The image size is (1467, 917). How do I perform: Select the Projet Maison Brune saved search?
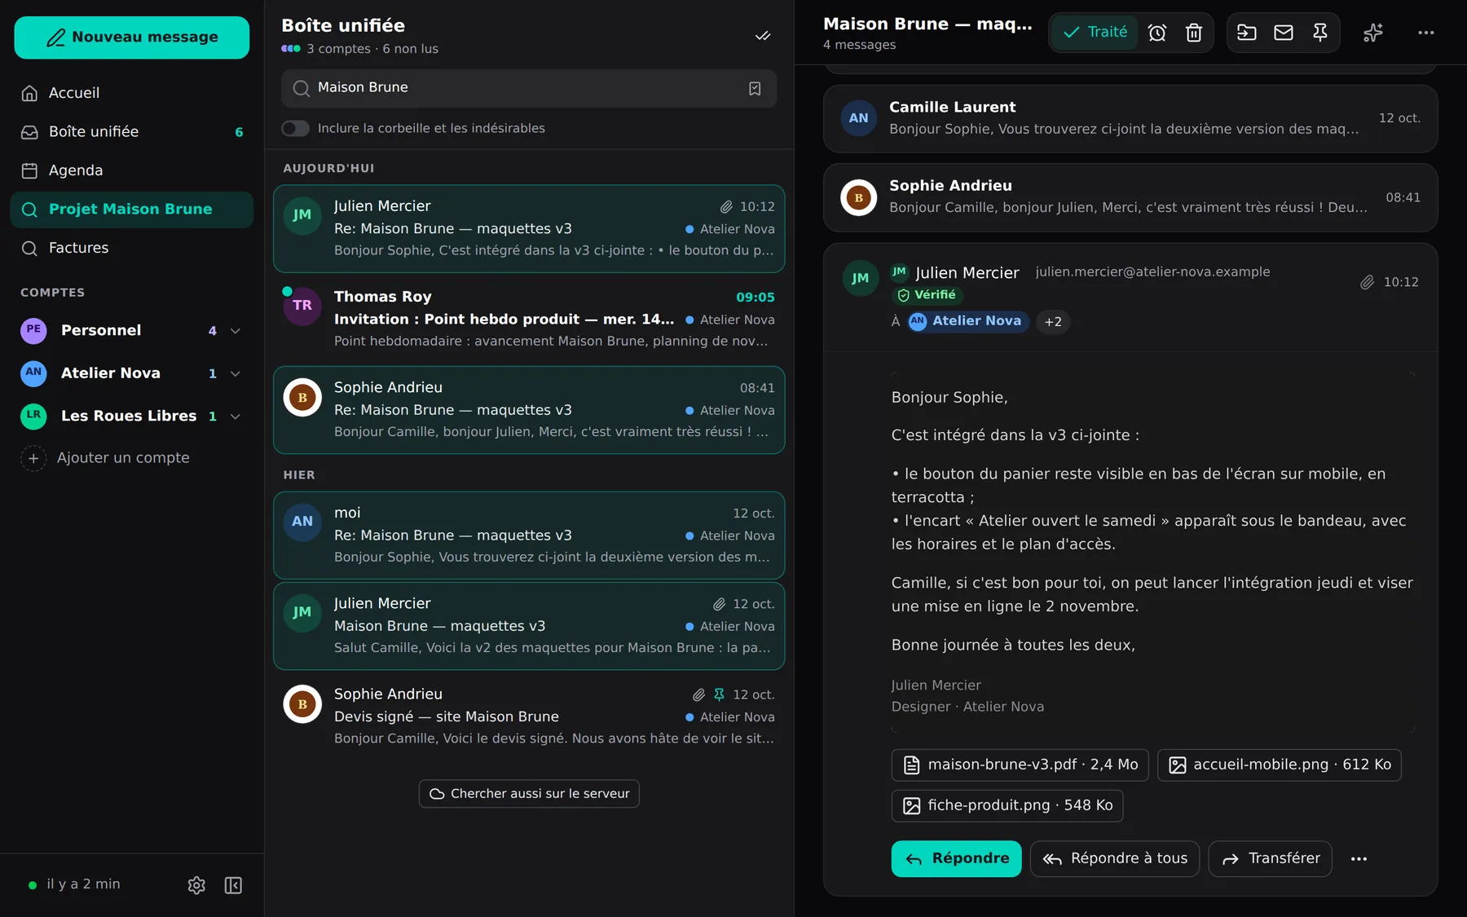[x=132, y=209]
